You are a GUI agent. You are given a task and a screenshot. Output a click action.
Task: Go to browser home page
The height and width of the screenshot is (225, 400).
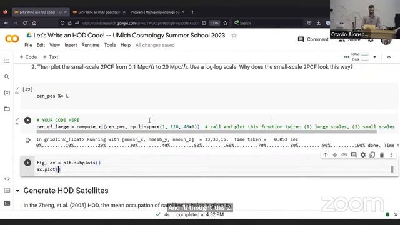34,23
